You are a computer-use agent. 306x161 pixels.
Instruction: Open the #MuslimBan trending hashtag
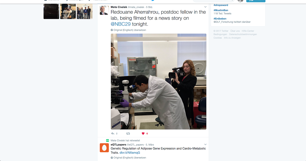point(221,10)
